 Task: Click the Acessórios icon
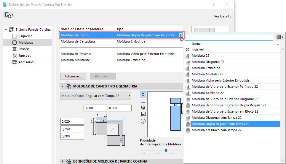(x=15, y=62)
